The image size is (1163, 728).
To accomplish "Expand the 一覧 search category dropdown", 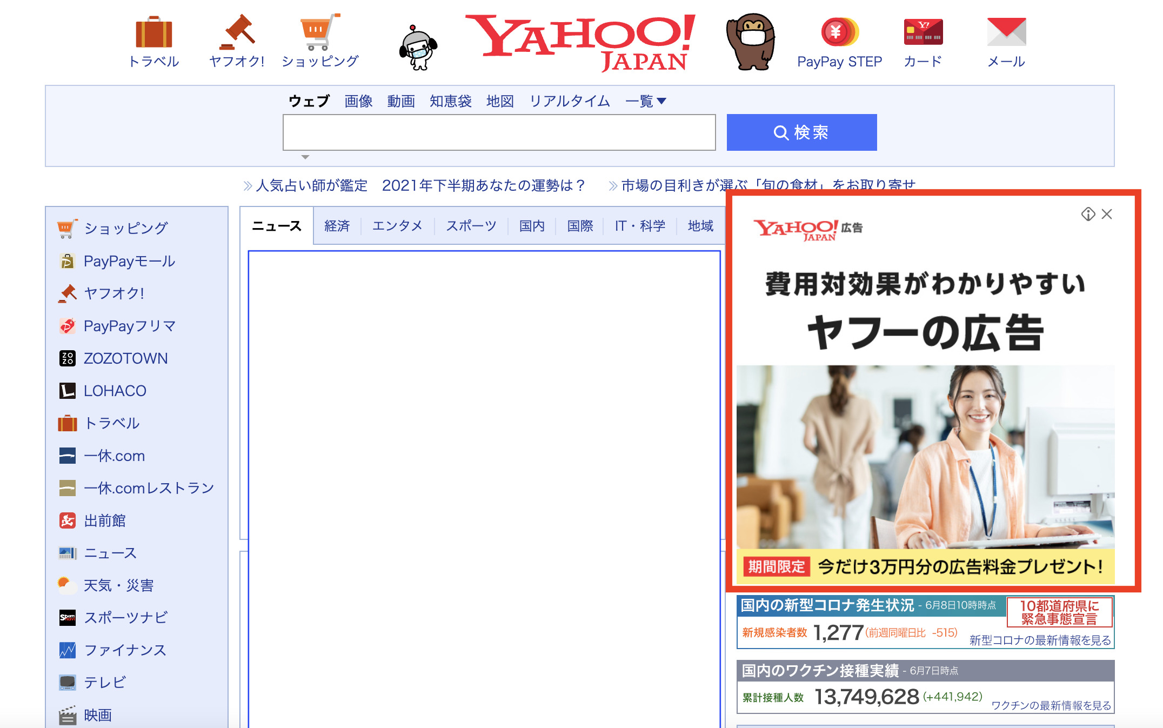I will click(x=646, y=101).
